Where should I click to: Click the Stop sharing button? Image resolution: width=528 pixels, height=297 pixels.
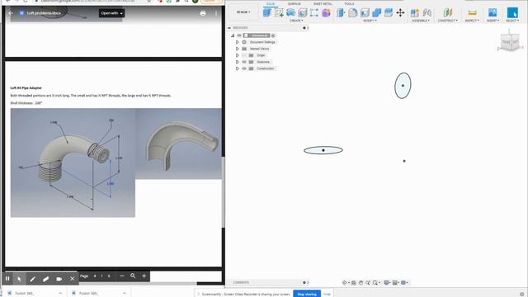pos(307,294)
